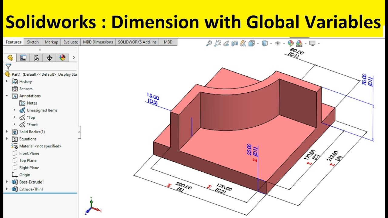This screenshot has height=218, width=388.
Task: Show more manager tabs arrow
Action: tap(74, 58)
